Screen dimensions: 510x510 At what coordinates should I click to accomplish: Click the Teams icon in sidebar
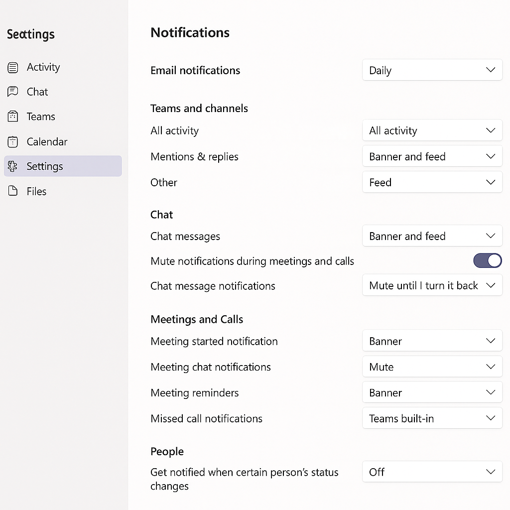coord(12,117)
